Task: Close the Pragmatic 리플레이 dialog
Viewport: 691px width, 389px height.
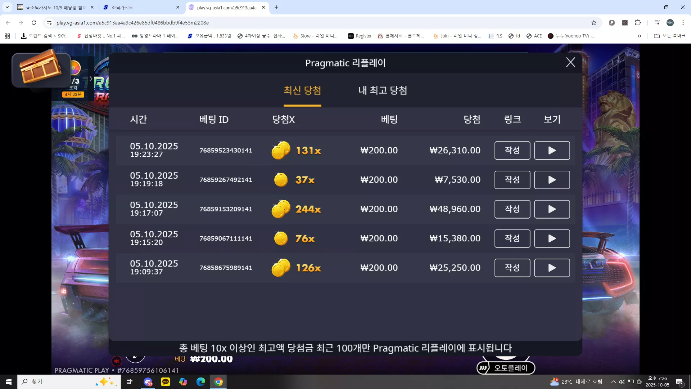Action: point(570,62)
